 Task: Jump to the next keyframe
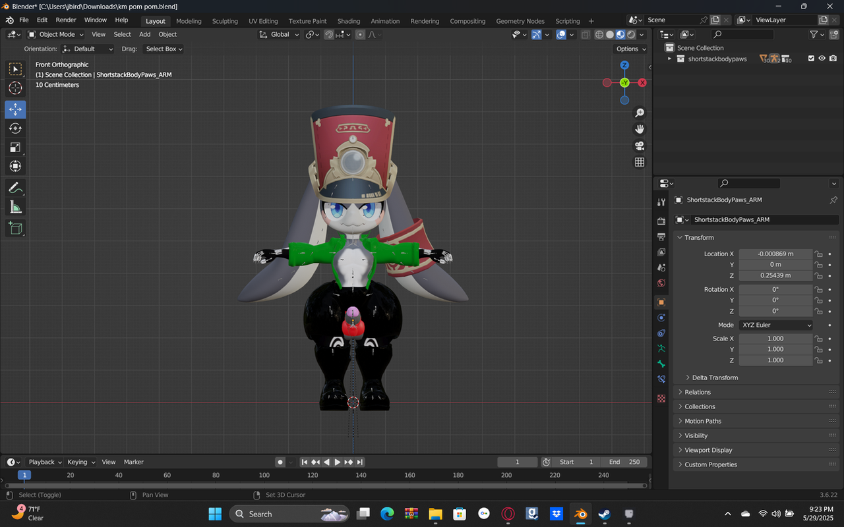pos(348,462)
